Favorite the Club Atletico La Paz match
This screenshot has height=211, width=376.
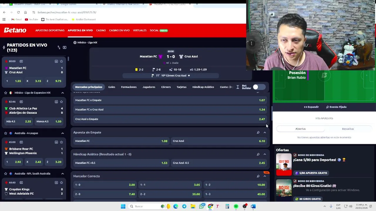coord(61,102)
